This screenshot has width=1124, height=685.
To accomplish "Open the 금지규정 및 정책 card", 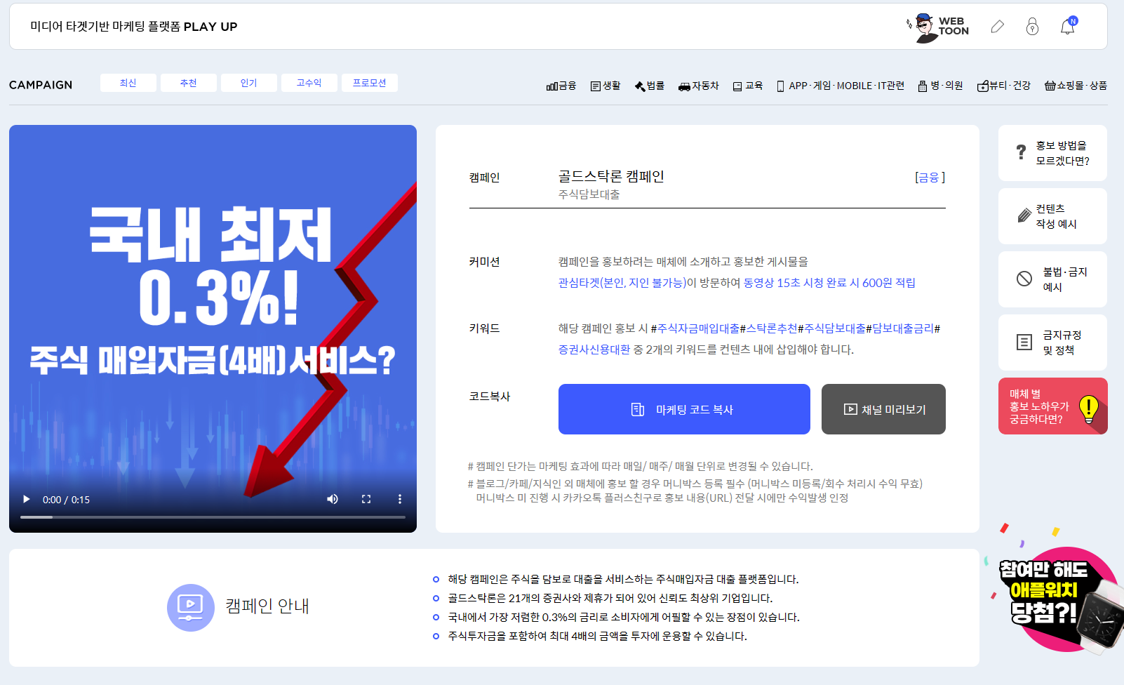I will coord(1052,342).
